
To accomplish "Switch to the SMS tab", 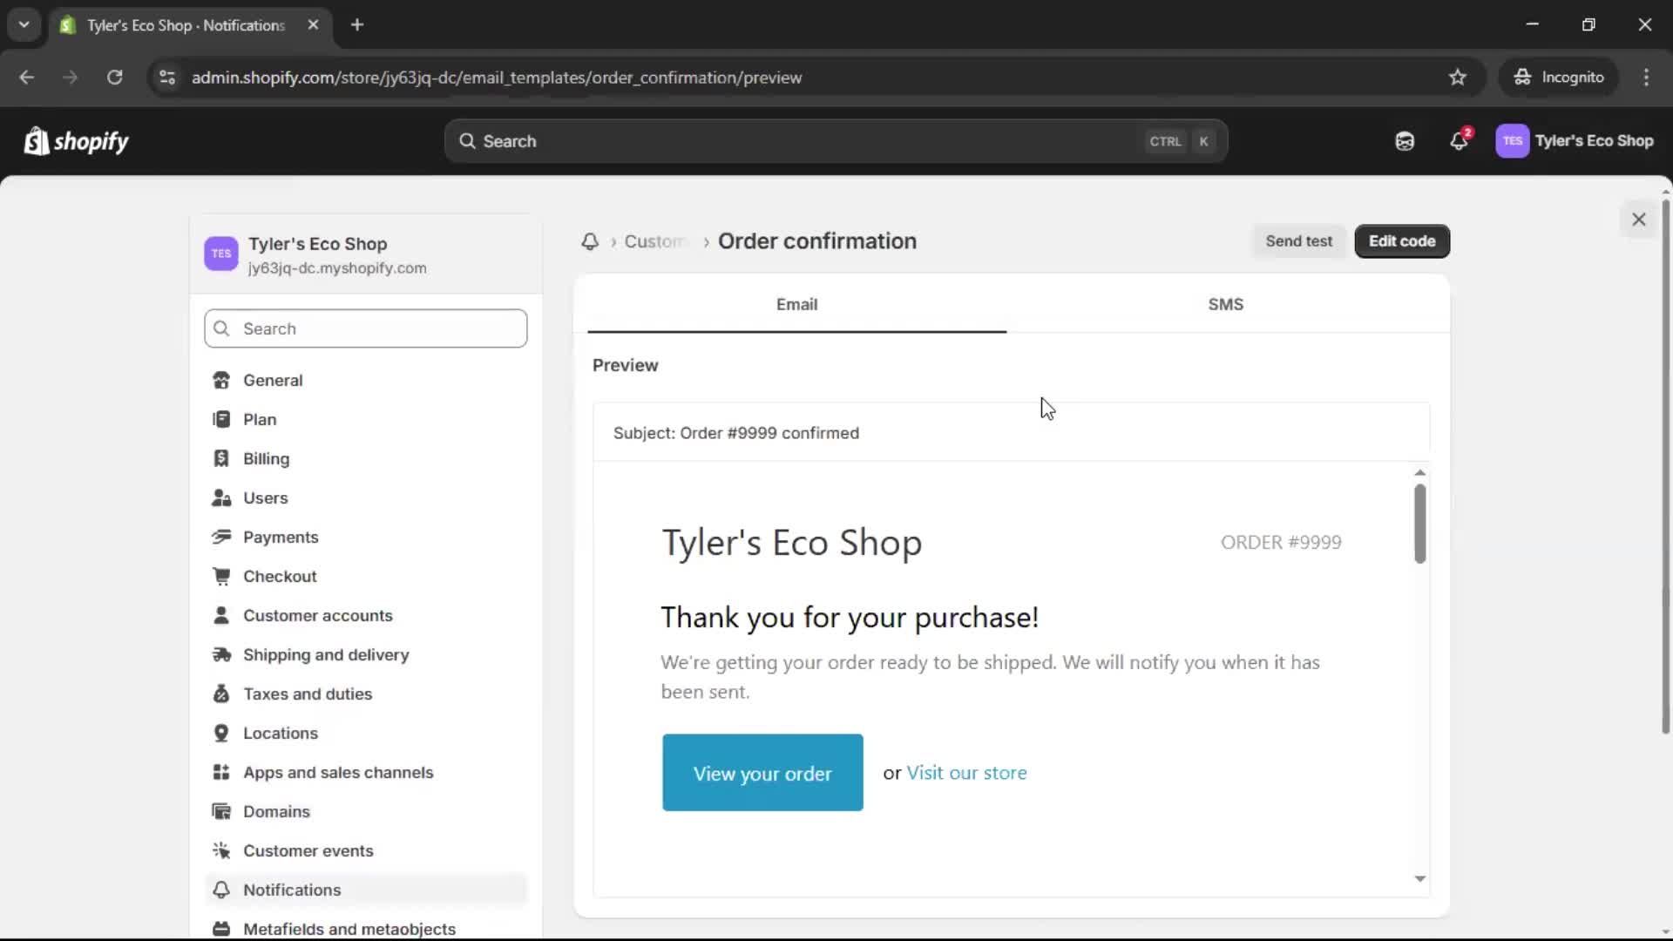I will click(1225, 304).
